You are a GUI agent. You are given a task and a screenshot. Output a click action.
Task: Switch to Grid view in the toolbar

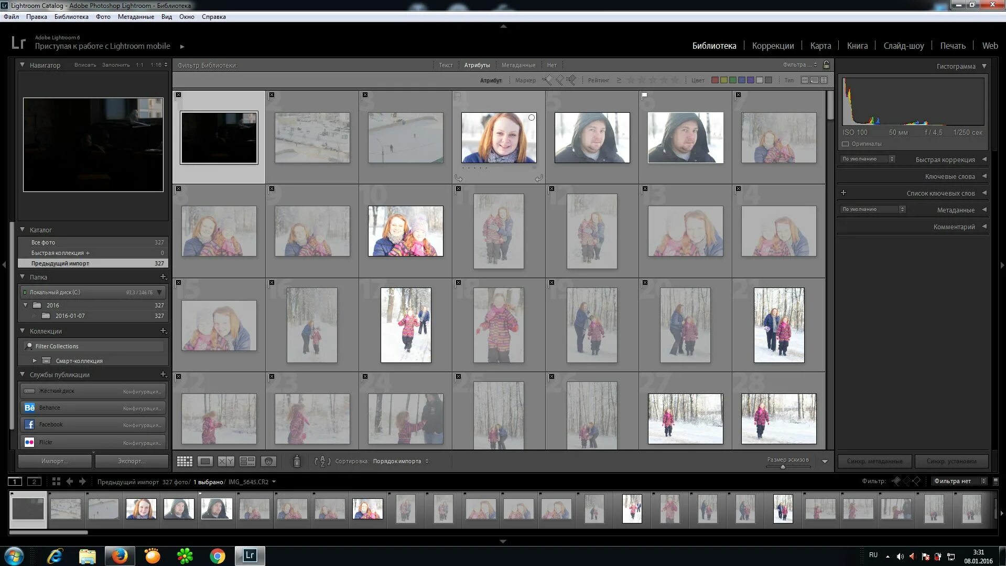click(x=185, y=461)
